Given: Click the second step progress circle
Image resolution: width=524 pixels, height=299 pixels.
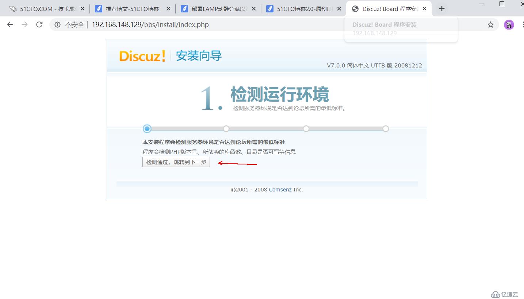Looking at the screenshot, I should [x=226, y=129].
